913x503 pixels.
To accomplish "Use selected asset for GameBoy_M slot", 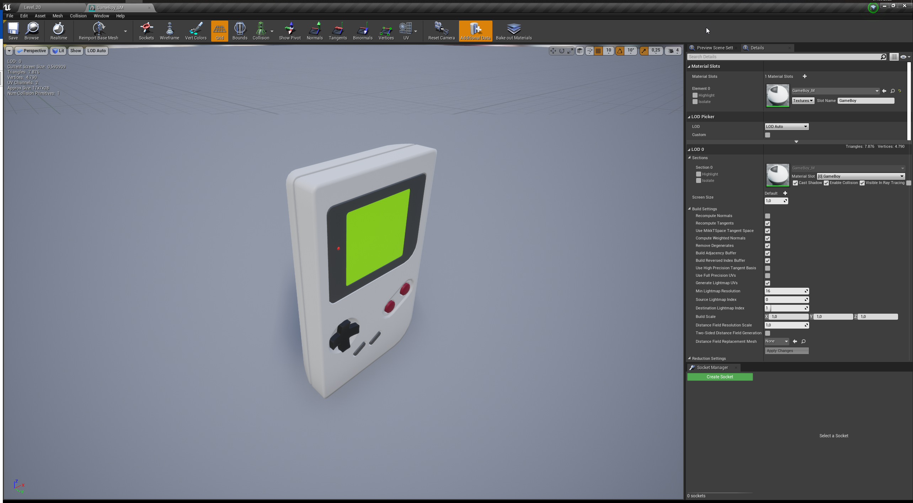I will click(884, 91).
